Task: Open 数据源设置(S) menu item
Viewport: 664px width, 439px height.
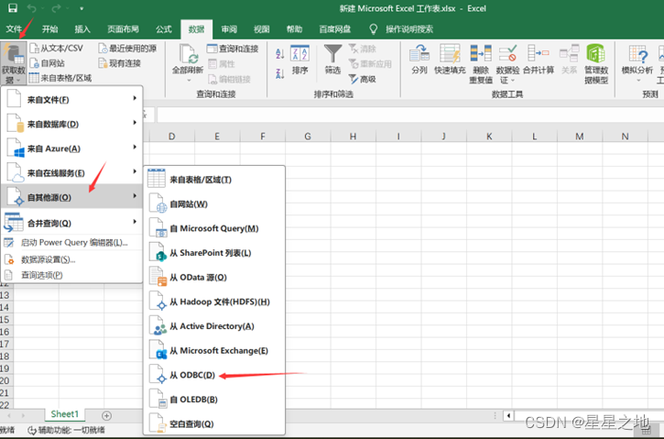Action: point(71,259)
